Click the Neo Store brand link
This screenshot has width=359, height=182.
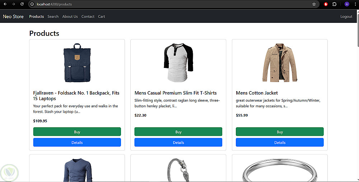click(13, 16)
